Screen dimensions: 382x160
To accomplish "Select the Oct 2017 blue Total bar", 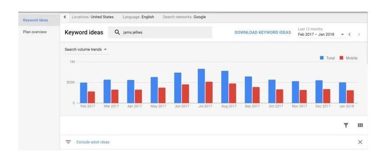I will (x=272, y=91).
